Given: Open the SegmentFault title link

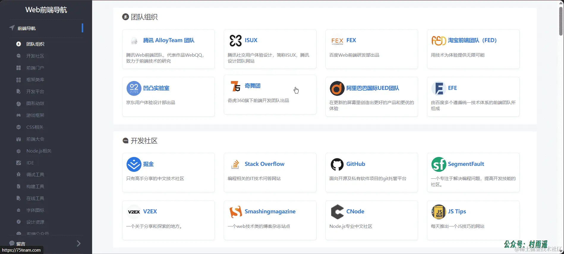Looking at the screenshot, I should coord(466,164).
